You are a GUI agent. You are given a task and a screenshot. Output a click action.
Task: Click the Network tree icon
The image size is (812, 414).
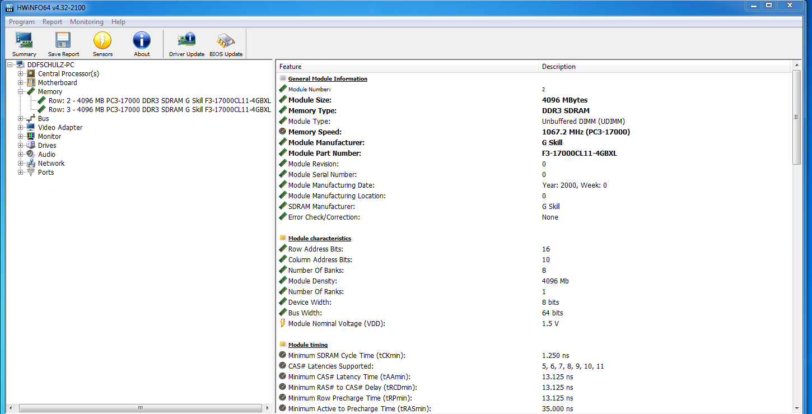click(31, 164)
